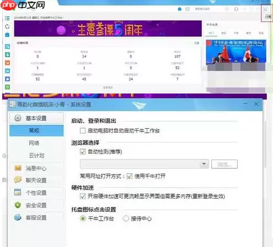Open the 个性设置 category
This screenshot has width=273, height=247.
pyautogui.click(x=36, y=193)
